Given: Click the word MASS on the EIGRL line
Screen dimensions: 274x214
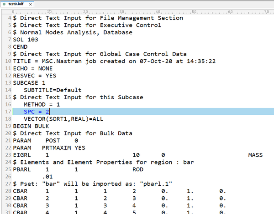Looking at the screenshot, I should 255,155.
